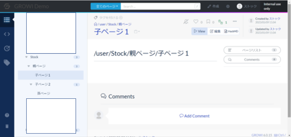
Task: Open the trash icon in sidebar
Action: (x=7, y=127)
